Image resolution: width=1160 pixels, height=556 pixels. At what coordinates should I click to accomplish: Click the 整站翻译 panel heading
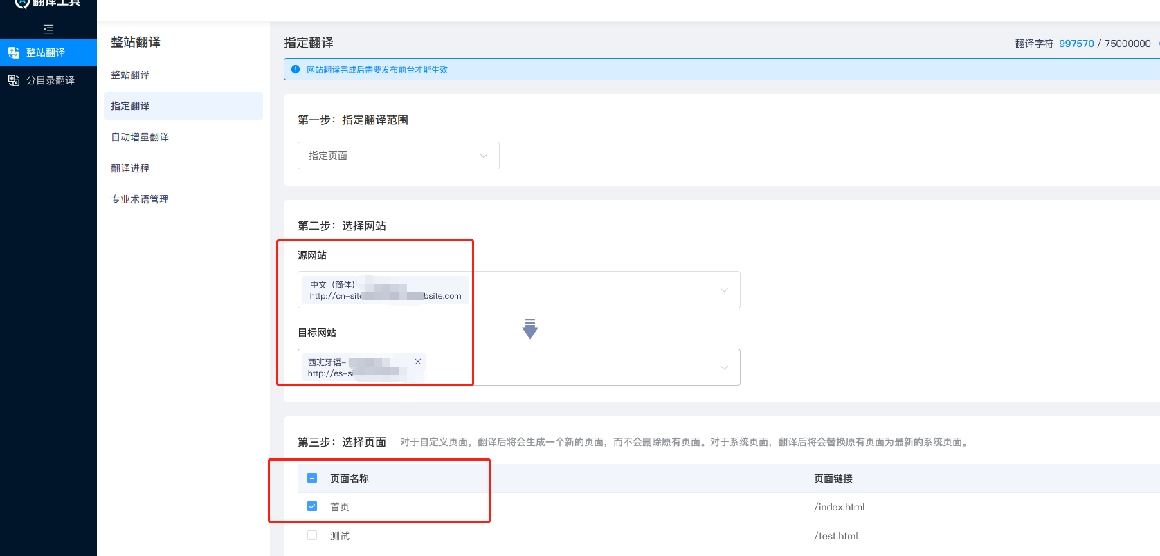[x=136, y=42]
